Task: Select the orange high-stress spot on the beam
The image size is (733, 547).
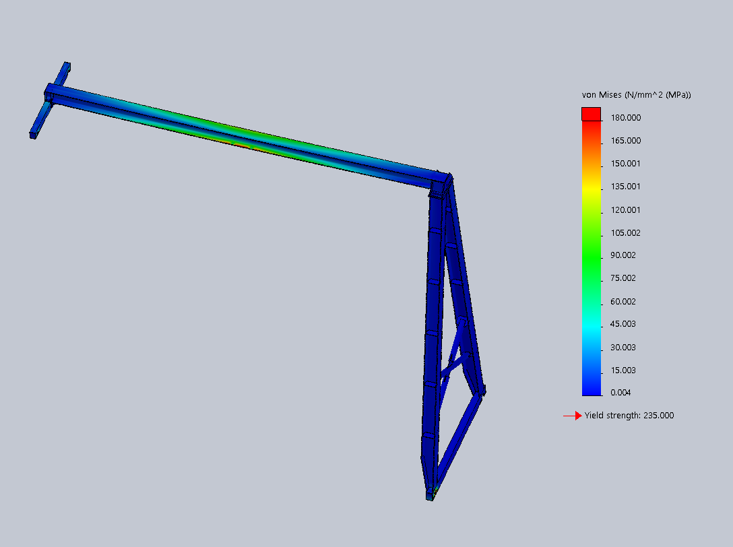Action: (241, 143)
